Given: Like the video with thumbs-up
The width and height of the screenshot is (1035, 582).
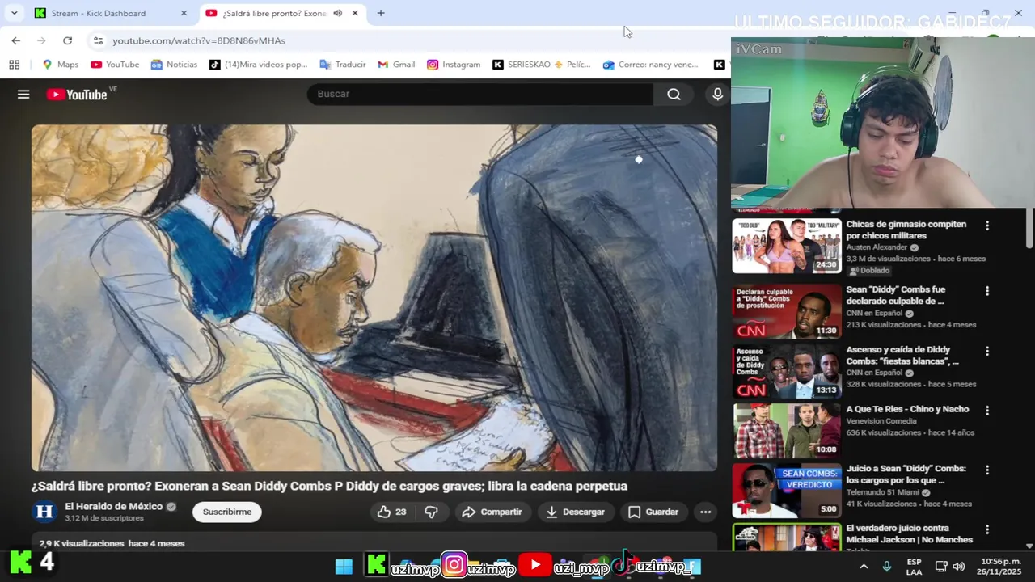Looking at the screenshot, I should 392,512.
